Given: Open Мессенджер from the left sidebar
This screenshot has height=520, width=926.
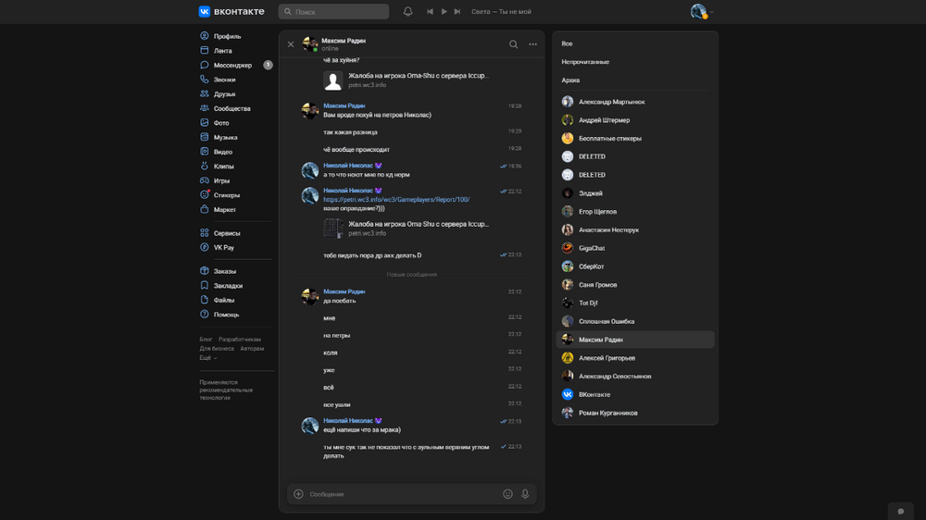Looking at the screenshot, I should (x=231, y=66).
